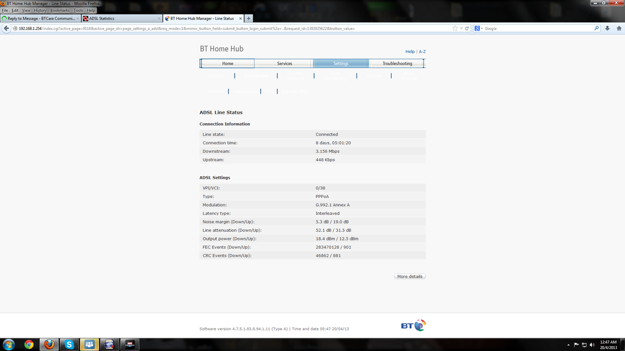
Task: Click the browser back arrow button
Action: [6, 28]
